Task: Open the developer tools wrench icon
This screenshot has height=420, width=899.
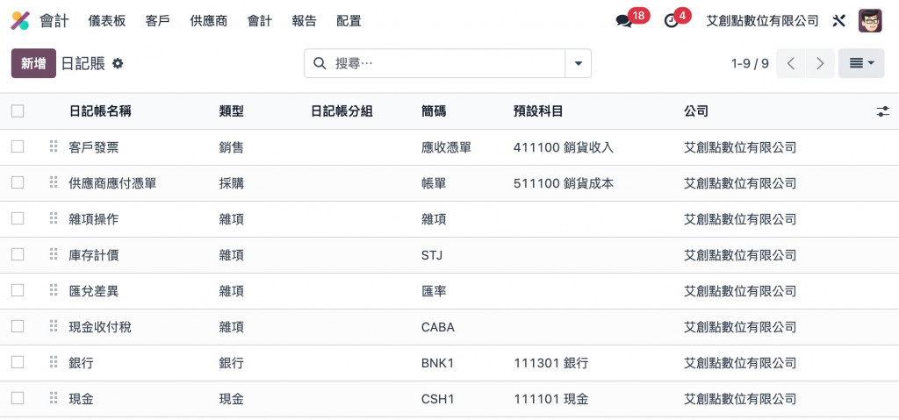Action: coord(838,21)
